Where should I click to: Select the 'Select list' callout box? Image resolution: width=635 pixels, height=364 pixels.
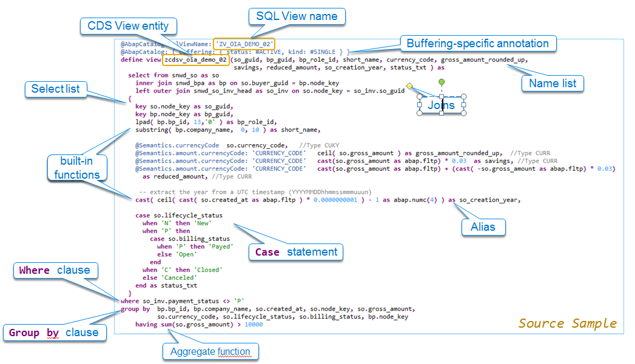(56, 89)
